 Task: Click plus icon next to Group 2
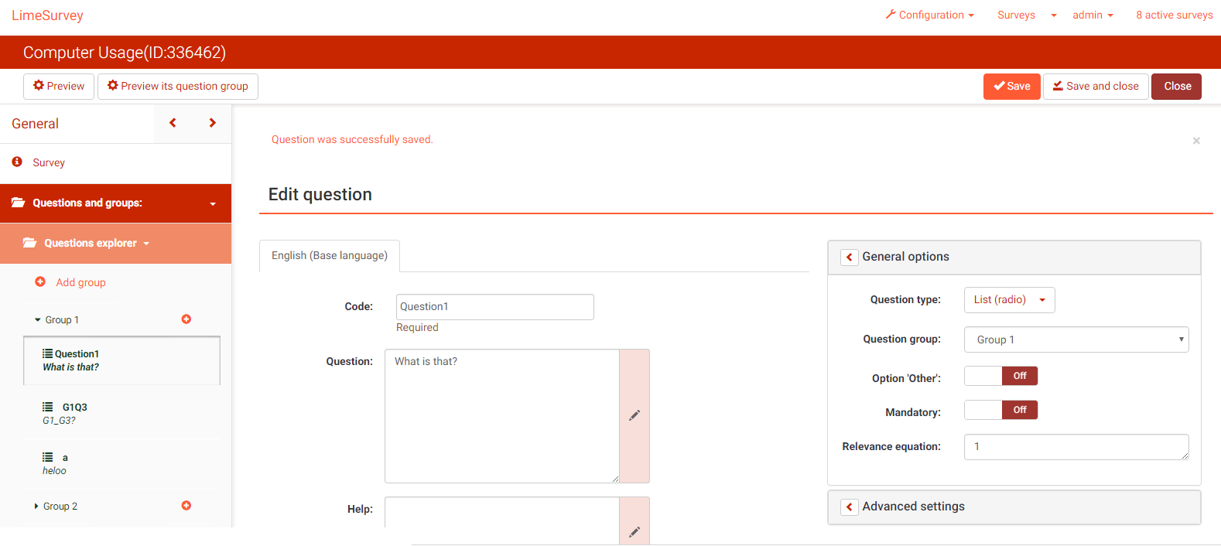pos(186,506)
